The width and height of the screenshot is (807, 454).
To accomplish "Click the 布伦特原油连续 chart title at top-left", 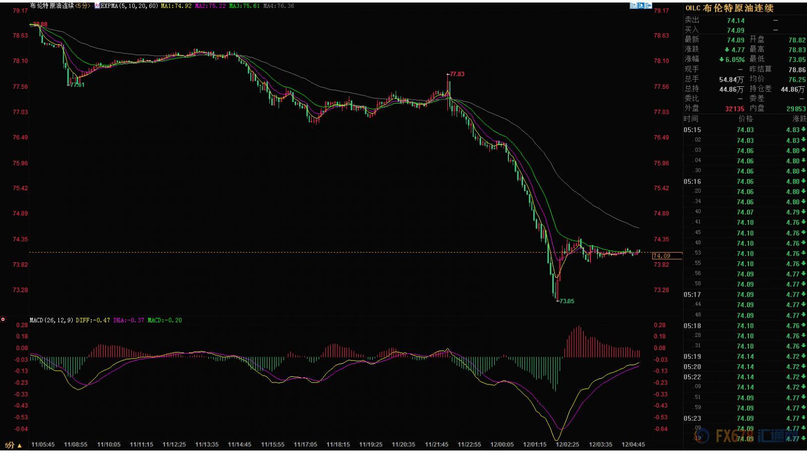I will pos(52,6).
